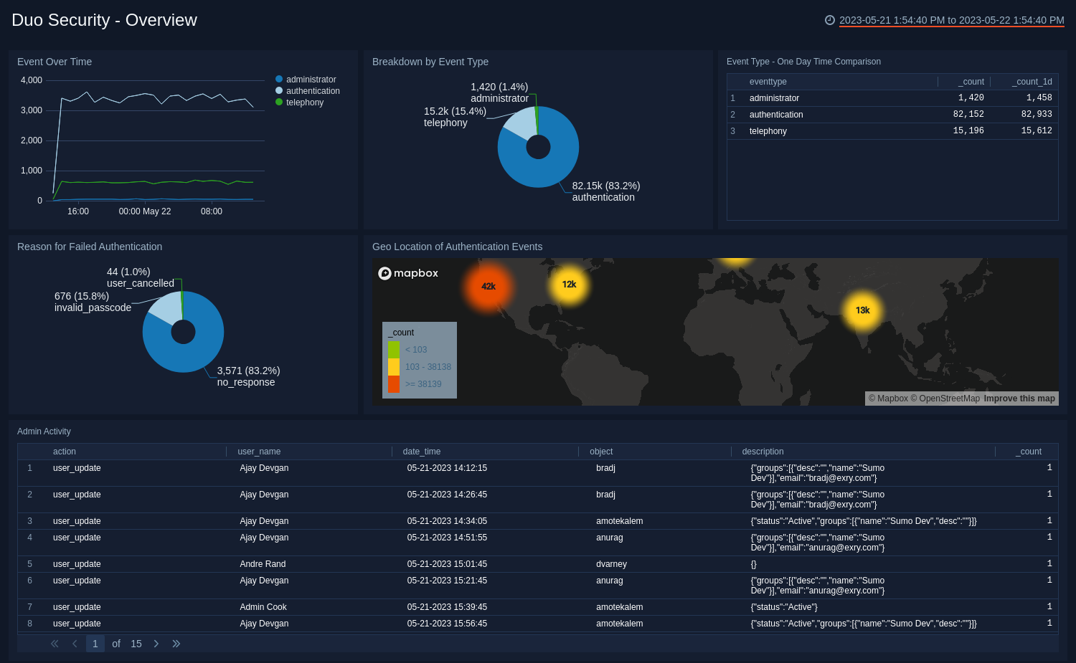
Task: Sort the table by the _count column
Action: [1029, 452]
